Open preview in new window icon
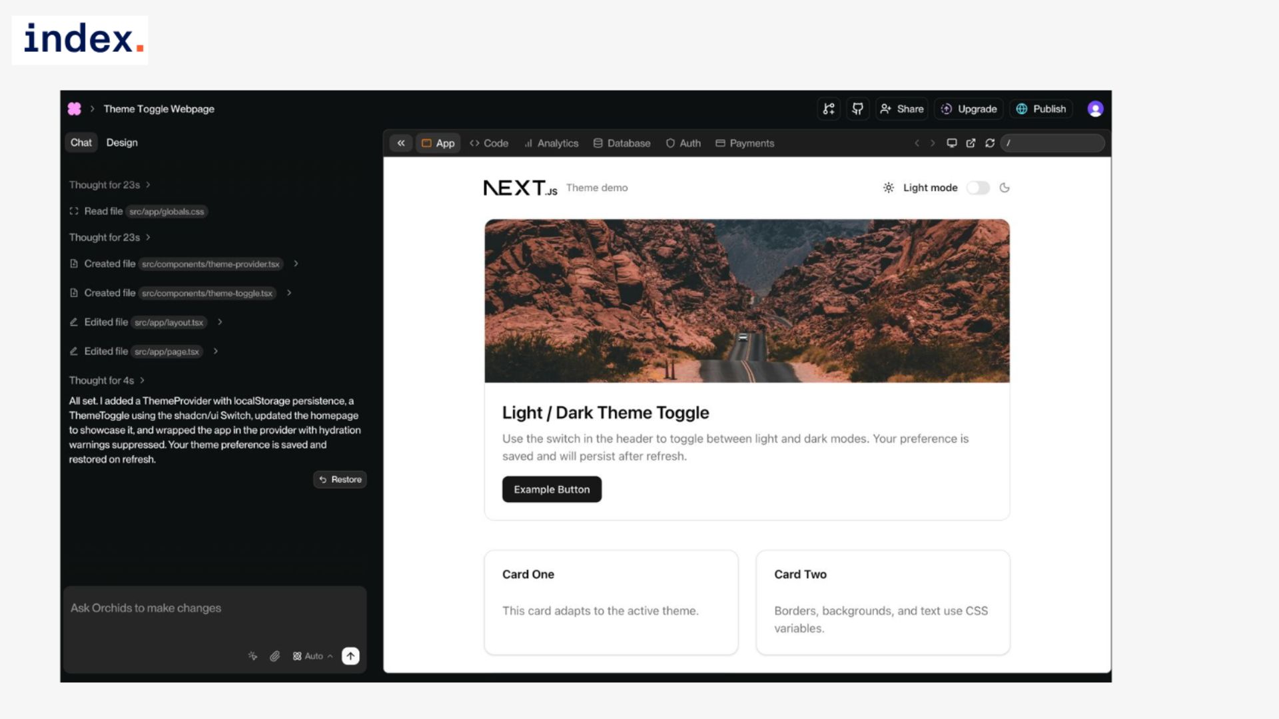The height and width of the screenshot is (719, 1279). (x=971, y=143)
